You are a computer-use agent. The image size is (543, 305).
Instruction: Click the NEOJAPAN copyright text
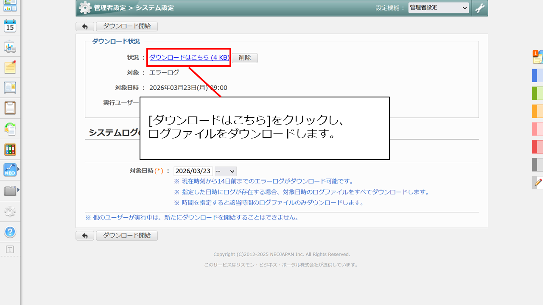pos(282,255)
